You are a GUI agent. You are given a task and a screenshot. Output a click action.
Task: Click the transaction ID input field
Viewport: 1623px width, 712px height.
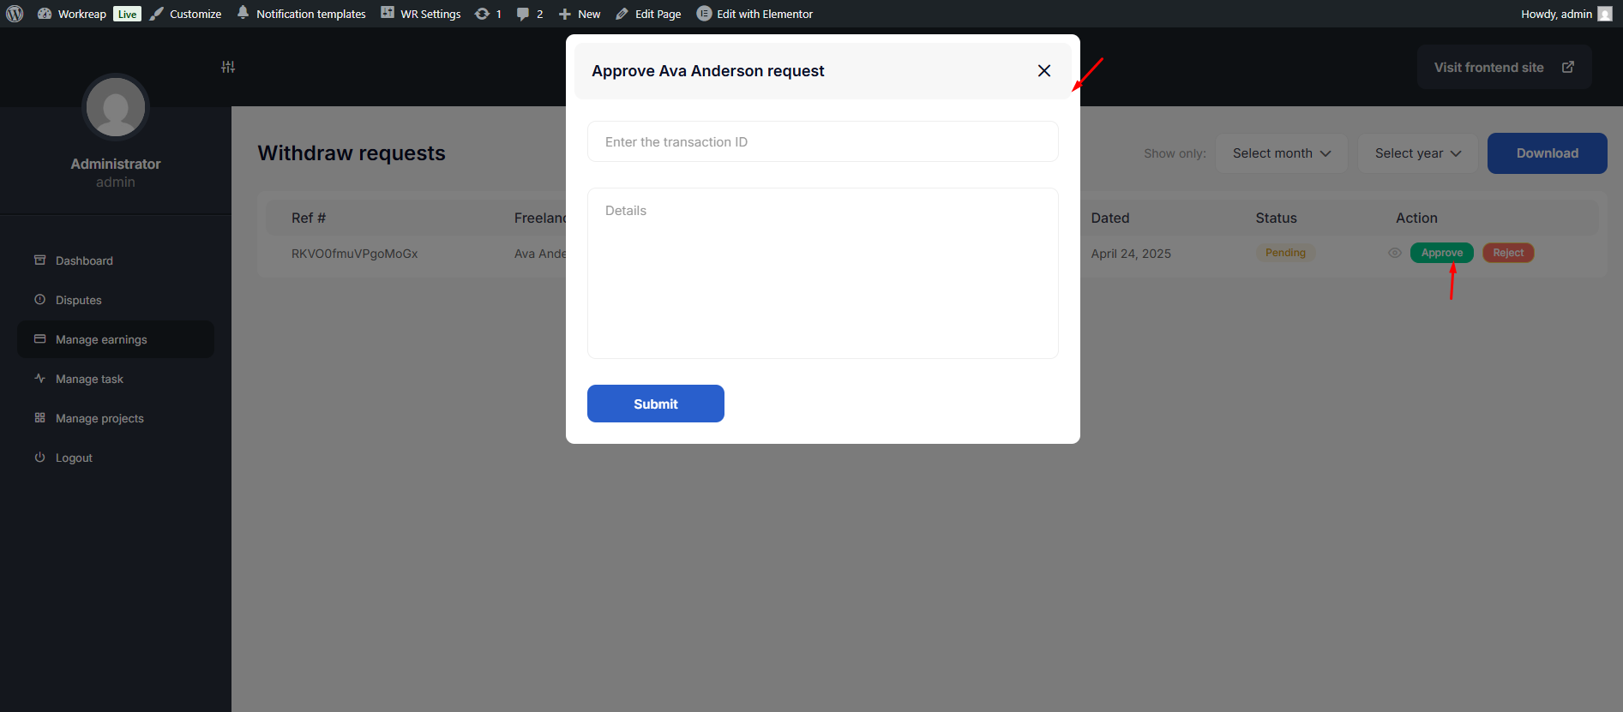[x=822, y=142]
